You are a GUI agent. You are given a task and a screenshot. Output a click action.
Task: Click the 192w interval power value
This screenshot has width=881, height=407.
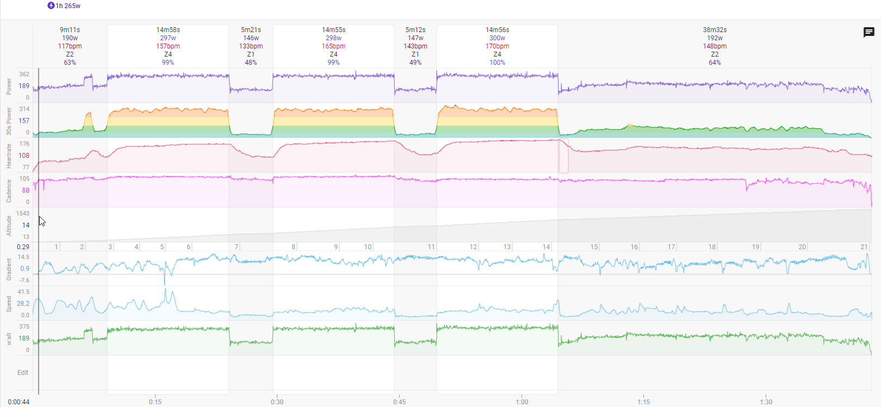pyautogui.click(x=715, y=38)
